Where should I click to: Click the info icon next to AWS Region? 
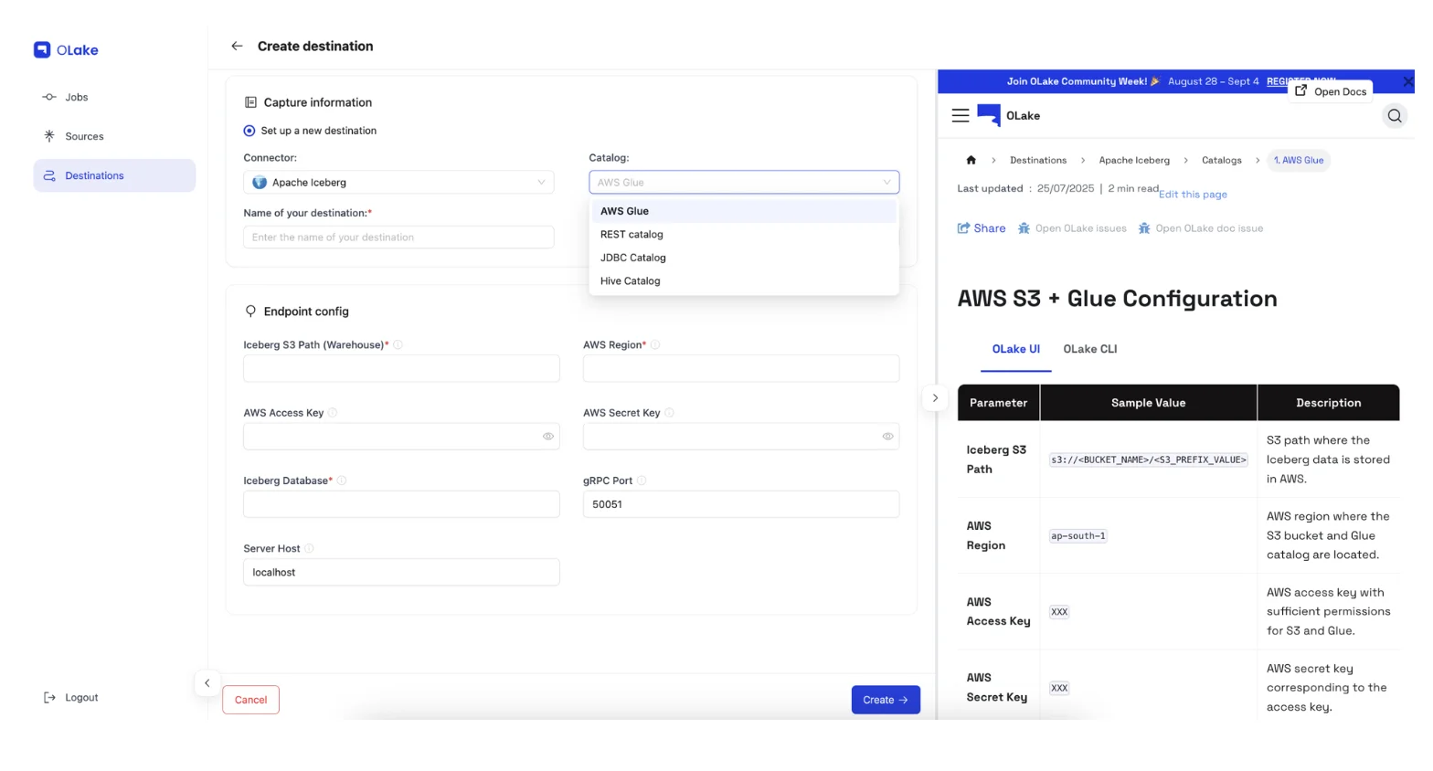pyautogui.click(x=655, y=345)
